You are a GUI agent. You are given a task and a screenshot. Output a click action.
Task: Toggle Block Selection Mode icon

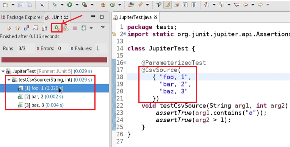tap(185, 5)
